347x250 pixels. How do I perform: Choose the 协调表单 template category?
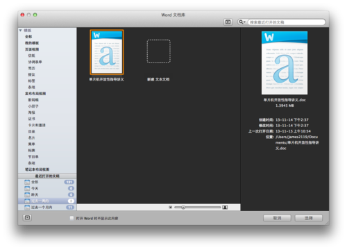pyautogui.click(x=35, y=62)
